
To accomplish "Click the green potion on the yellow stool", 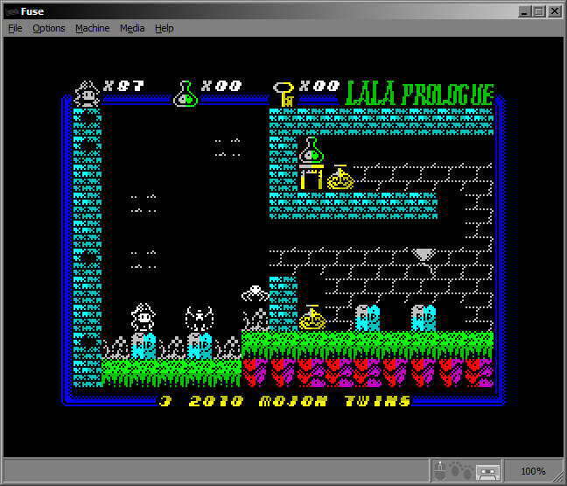I will 311,151.
